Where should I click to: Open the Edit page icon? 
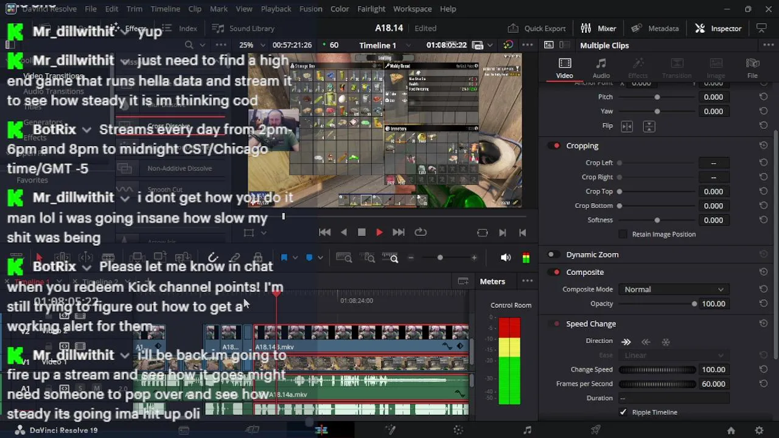pos(321,430)
